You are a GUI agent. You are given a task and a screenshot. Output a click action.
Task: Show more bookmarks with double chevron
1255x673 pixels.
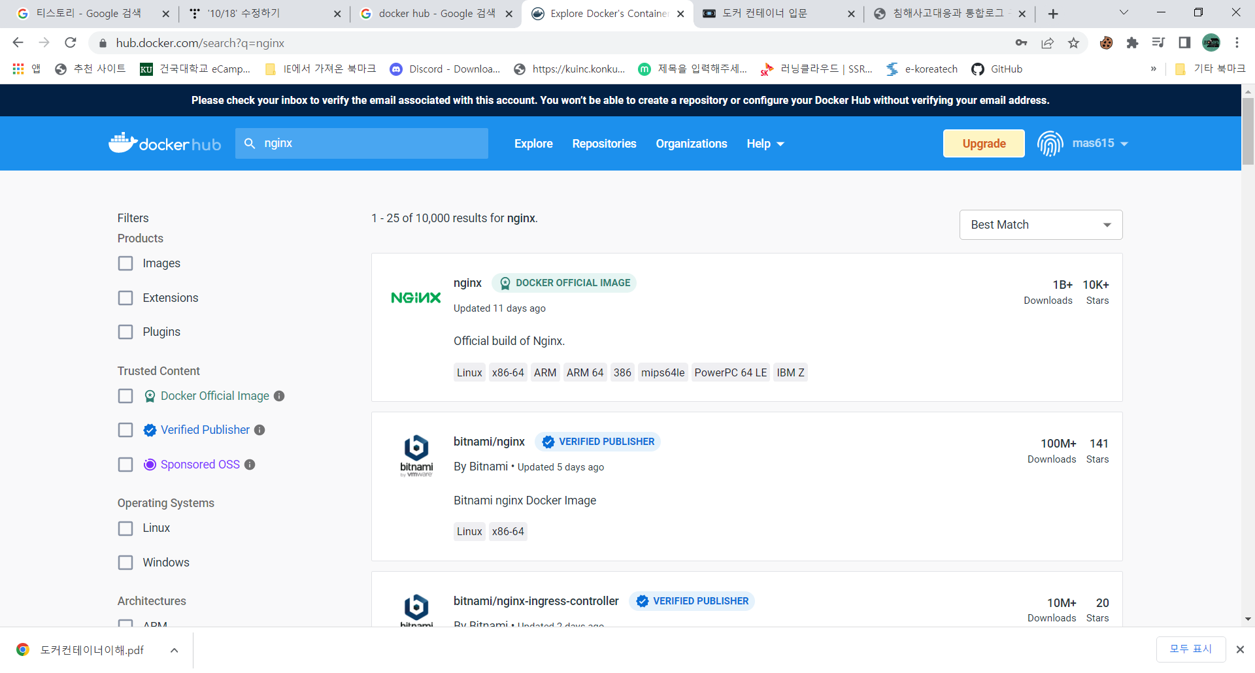(x=1154, y=69)
